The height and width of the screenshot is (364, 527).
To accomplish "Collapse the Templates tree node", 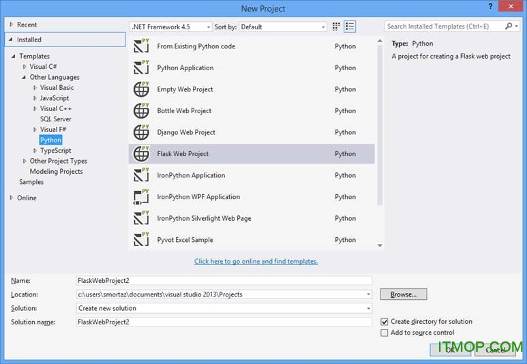I will click(x=14, y=56).
